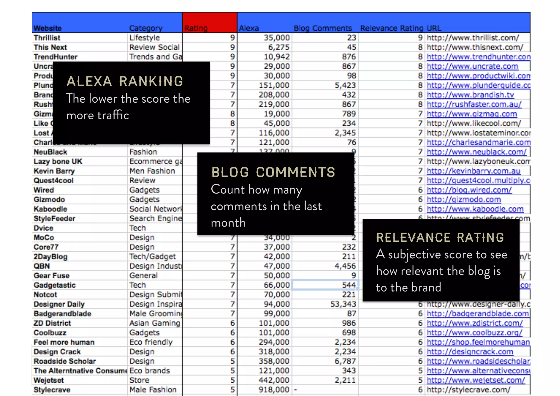The width and height of the screenshot is (560, 396).
Task: Open the brandish.tv link
Action: pyautogui.click(x=470, y=95)
